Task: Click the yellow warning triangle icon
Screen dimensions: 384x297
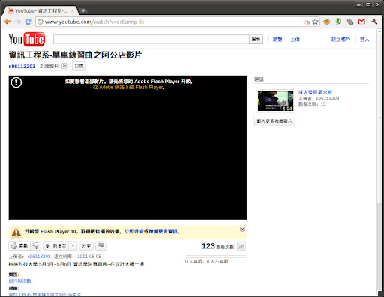Action: pyautogui.click(x=16, y=233)
